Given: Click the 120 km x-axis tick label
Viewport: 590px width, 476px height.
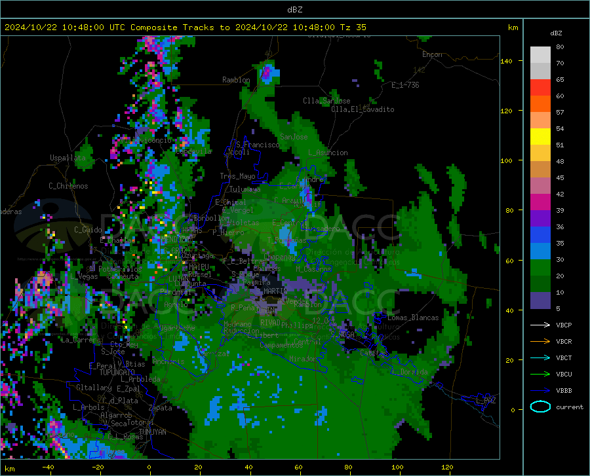Looking at the screenshot, I should coord(447,467).
